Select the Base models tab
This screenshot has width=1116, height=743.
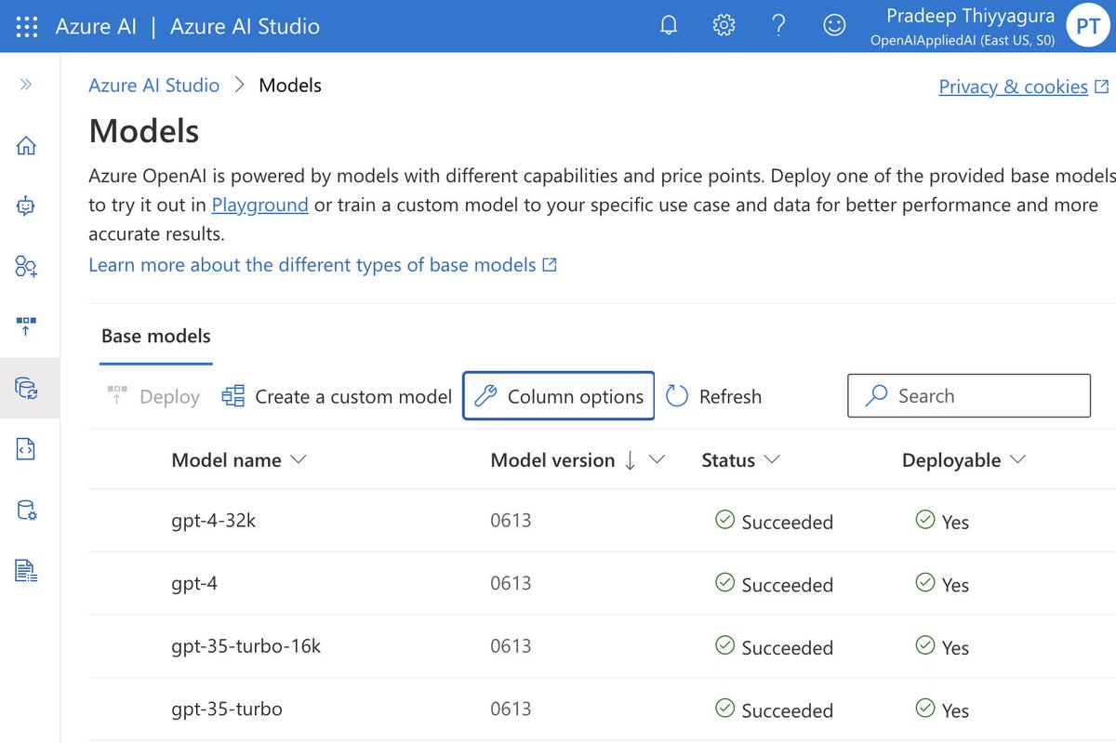coord(156,337)
